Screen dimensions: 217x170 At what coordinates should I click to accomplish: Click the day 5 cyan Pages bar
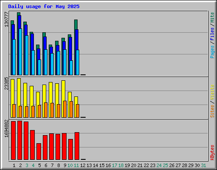[x=39, y=67]
